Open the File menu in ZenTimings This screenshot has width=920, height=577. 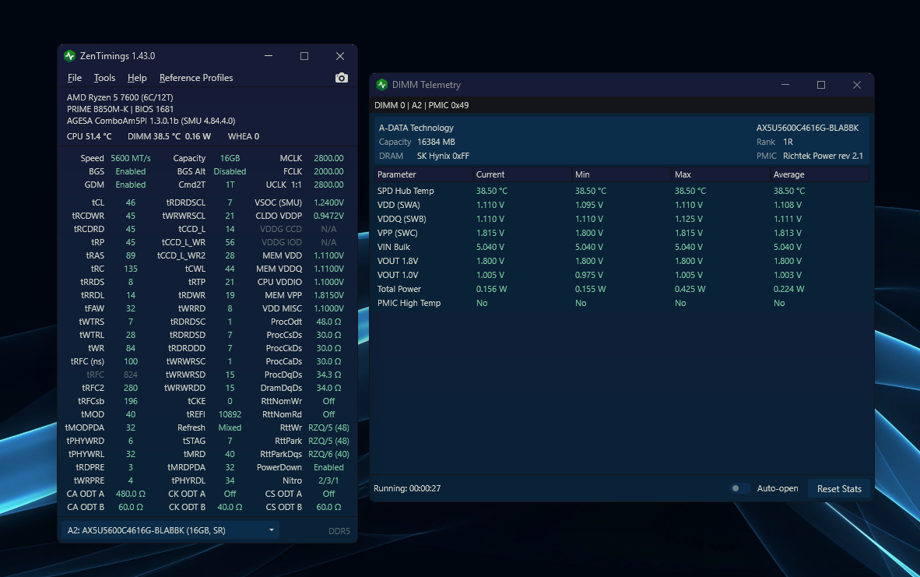pyautogui.click(x=75, y=78)
